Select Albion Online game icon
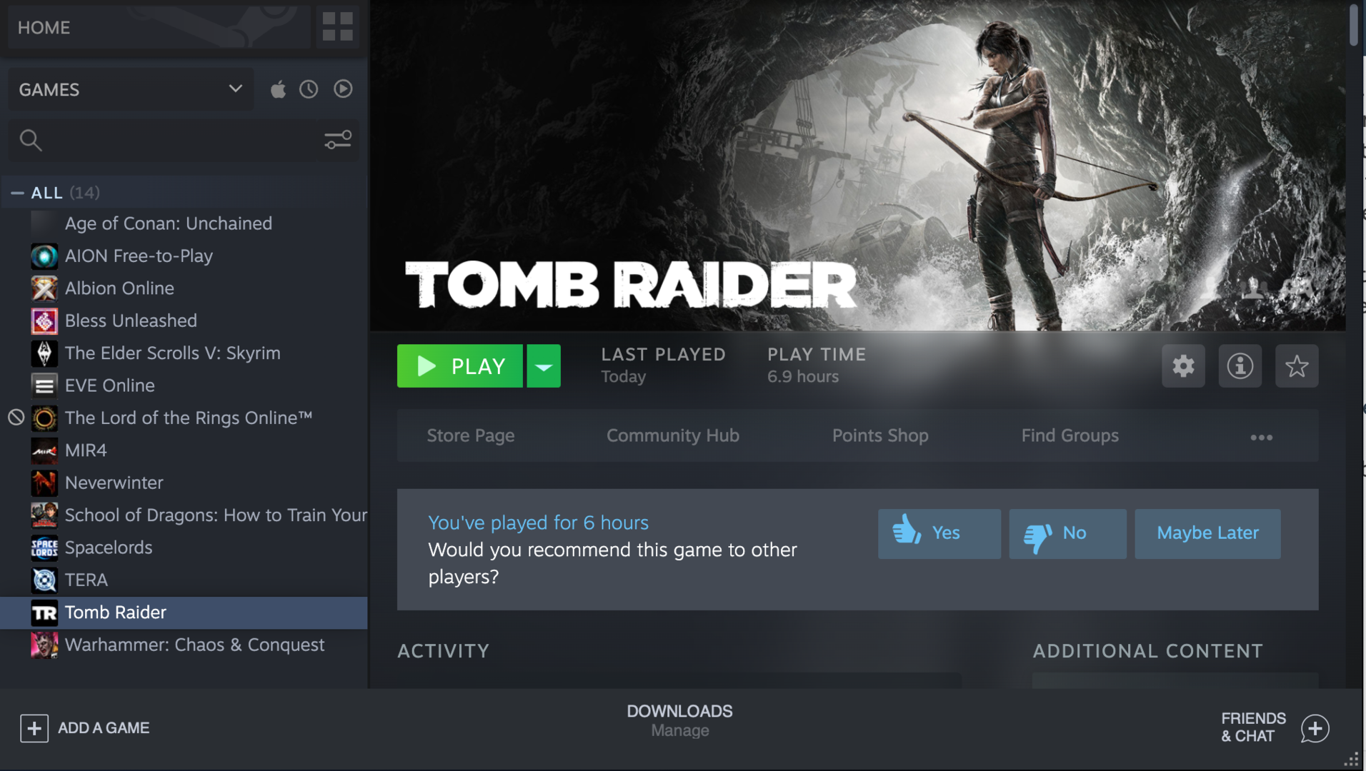Screen dimensions: 1366x771 click(44, 288)
